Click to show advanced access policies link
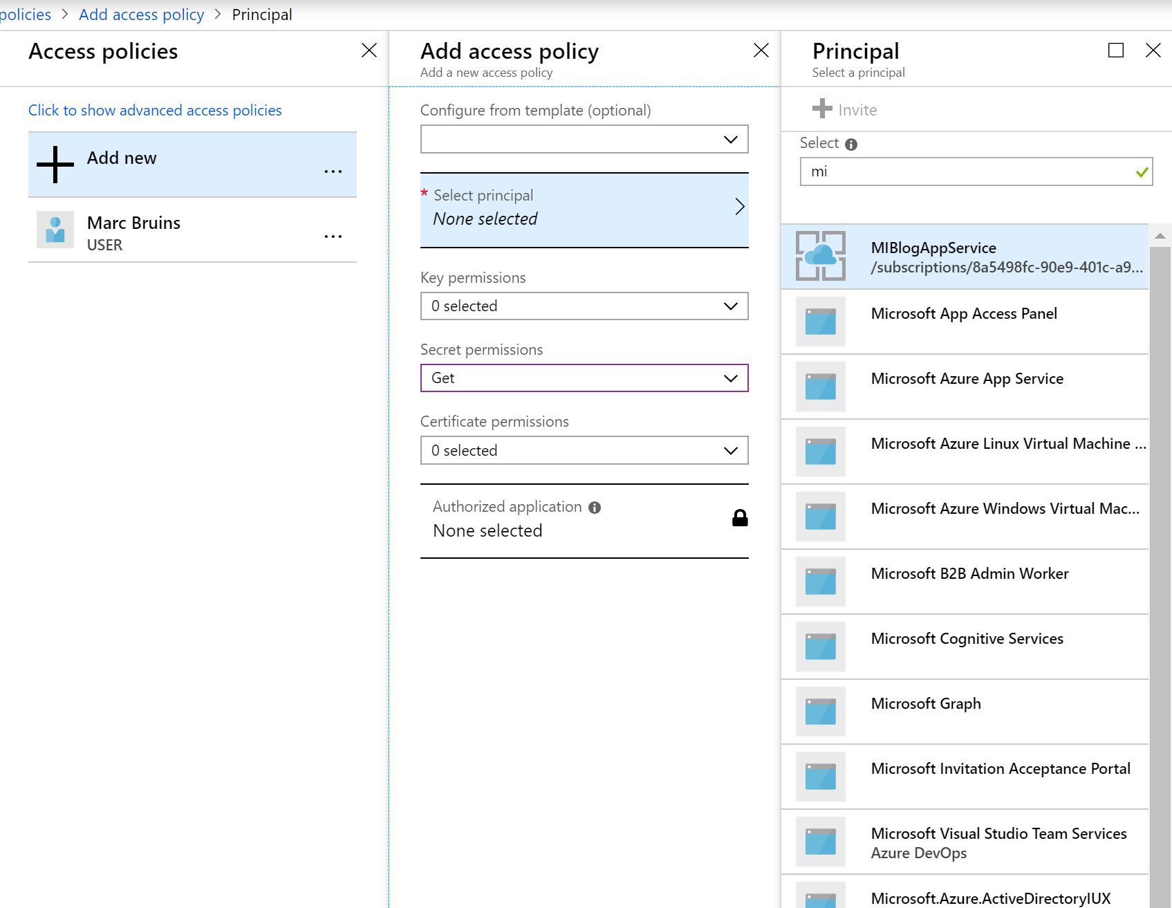Viewport: 1172px width, 908px height. click(x=155, y=111)
